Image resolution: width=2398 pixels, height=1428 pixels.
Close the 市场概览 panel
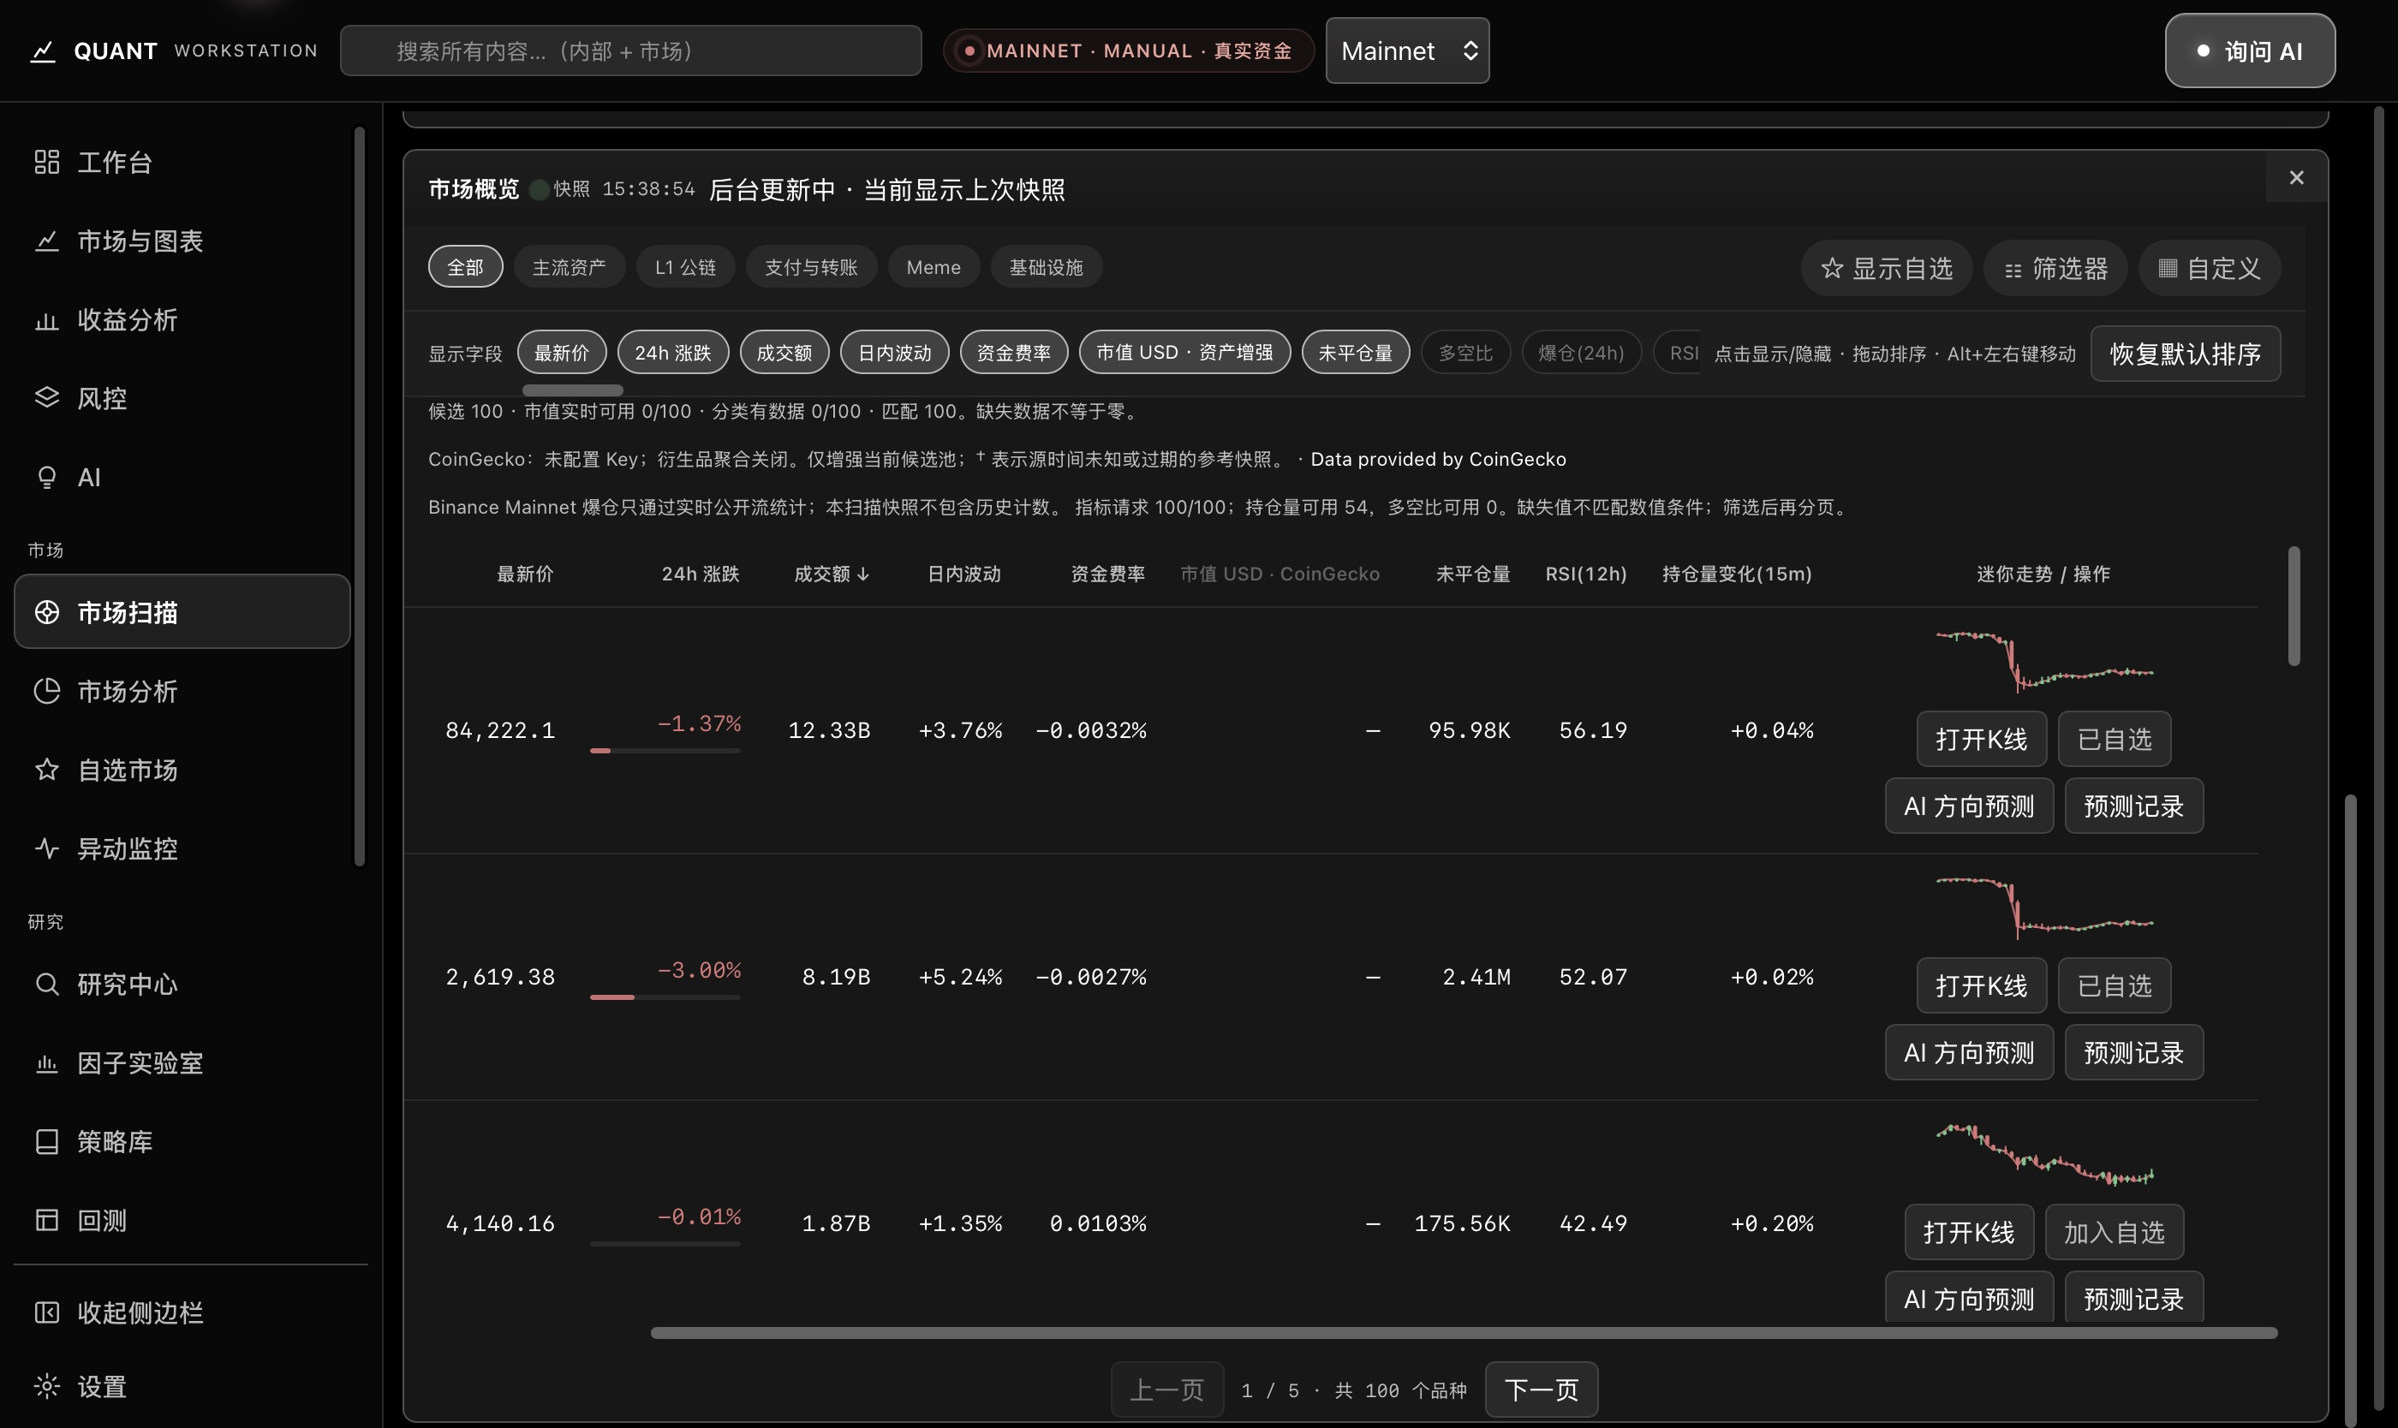pyautogui.click(x=2296, y=177)
